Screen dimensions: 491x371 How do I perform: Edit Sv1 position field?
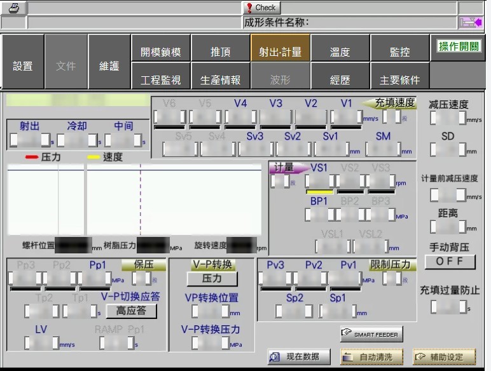331,149
